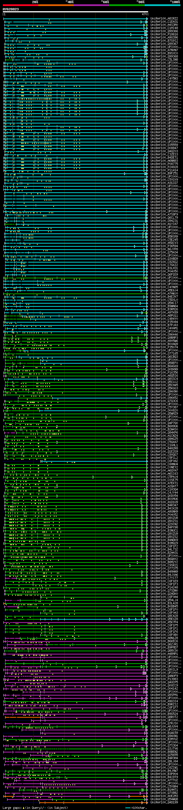The image size is (183, 810).
Task: Click the white query sequence ruler bar
Action: click(x=75, y=12)
